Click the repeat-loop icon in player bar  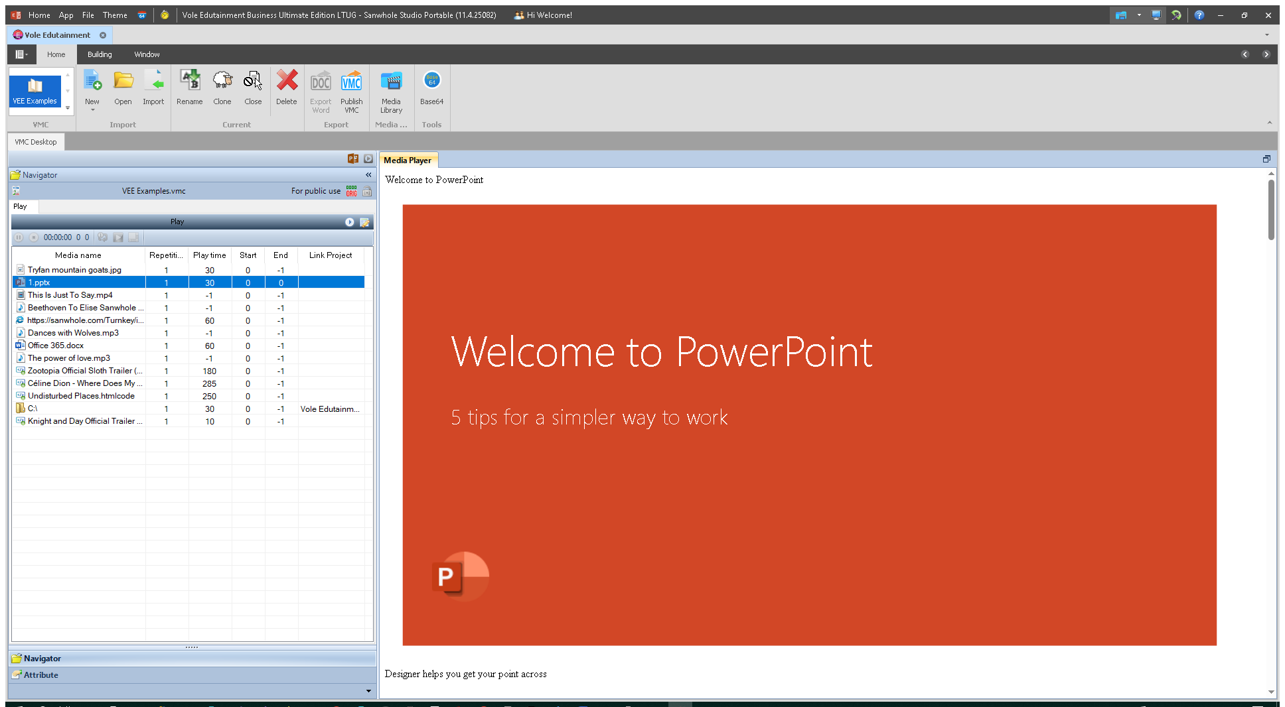coord(102,237)
